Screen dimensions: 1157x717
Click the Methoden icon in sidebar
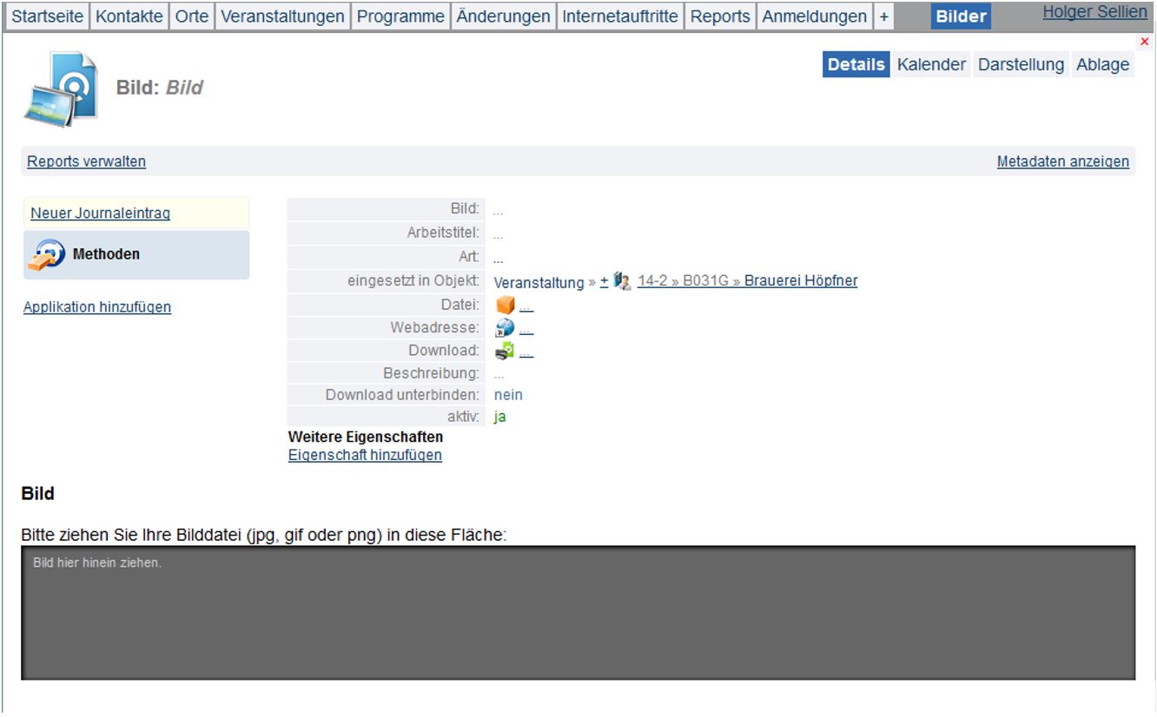point(47,255)
